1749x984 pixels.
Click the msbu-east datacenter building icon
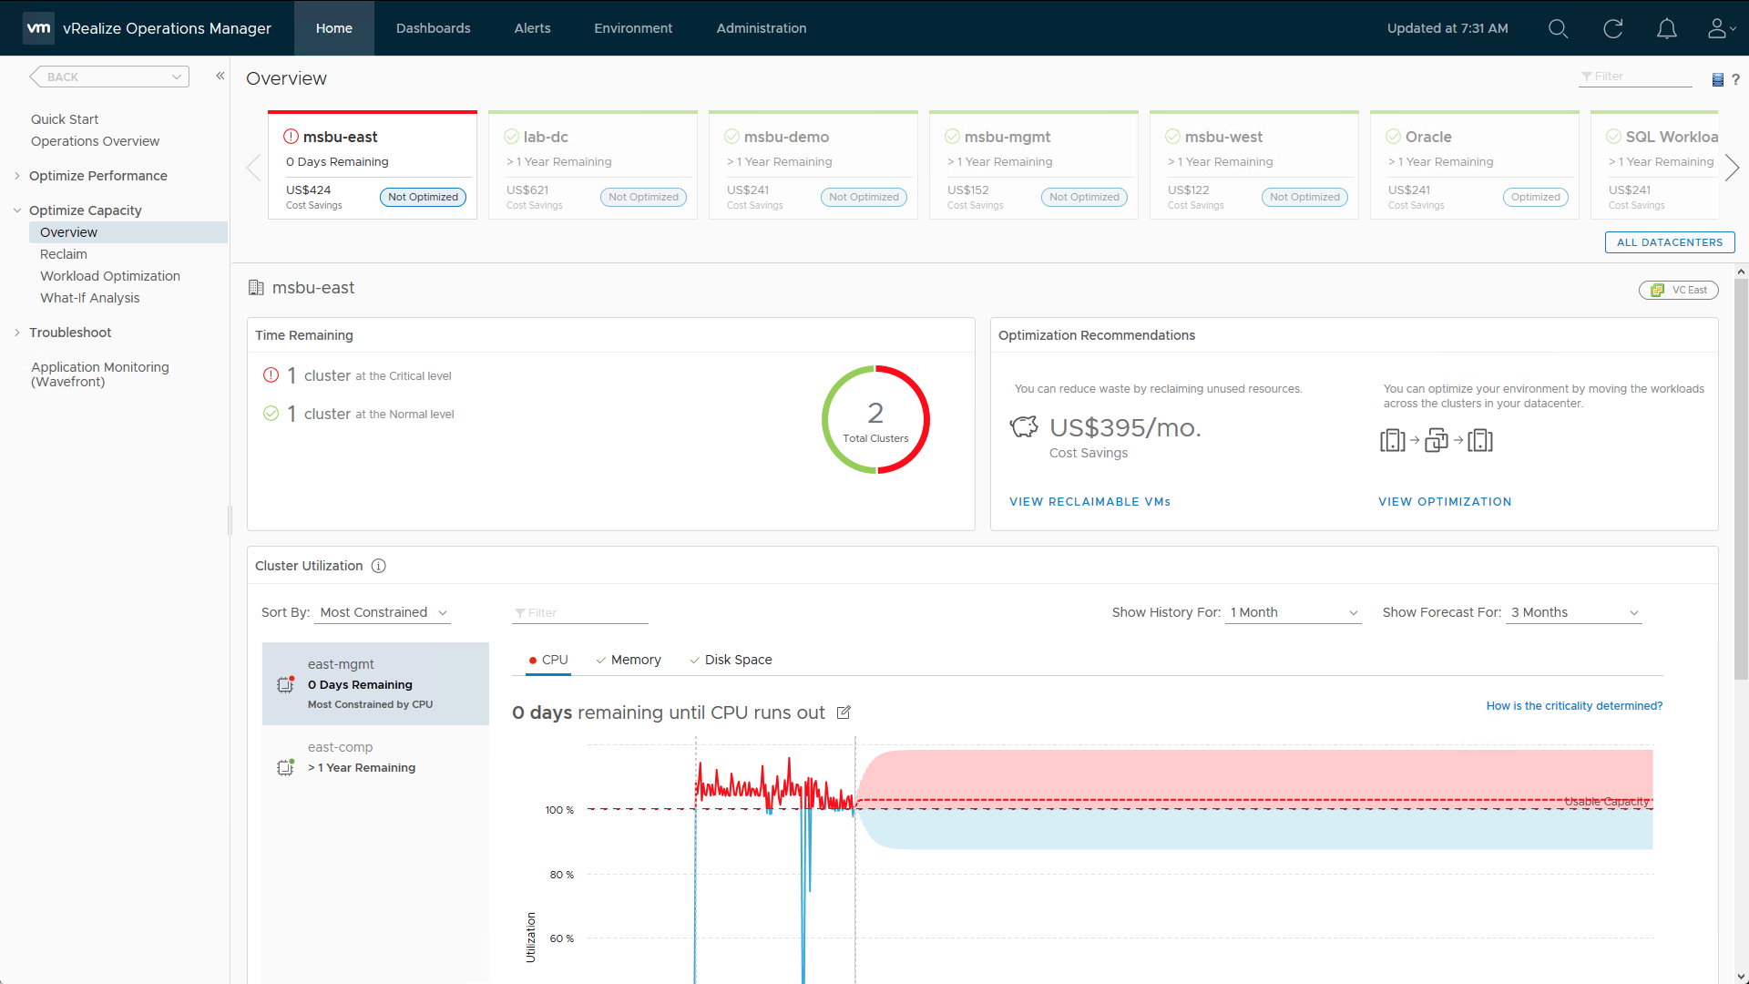coord(256,288)
